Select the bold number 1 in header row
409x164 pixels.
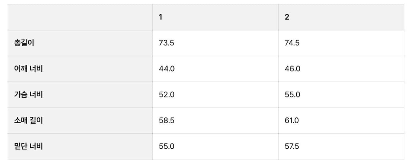pyautogui.click(x=161, y=17)
